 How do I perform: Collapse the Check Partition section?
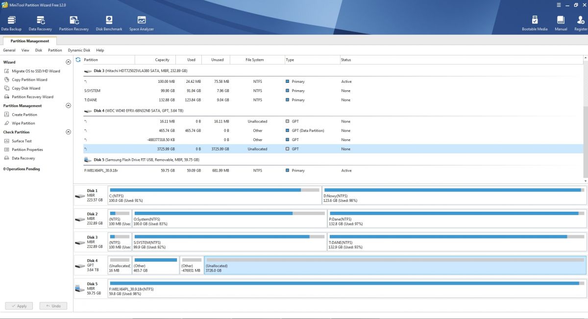[68, 132]
